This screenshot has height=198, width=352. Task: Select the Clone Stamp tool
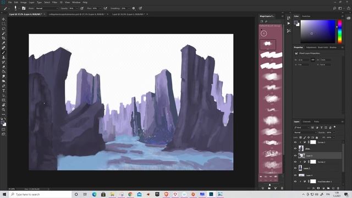(3, 57)
